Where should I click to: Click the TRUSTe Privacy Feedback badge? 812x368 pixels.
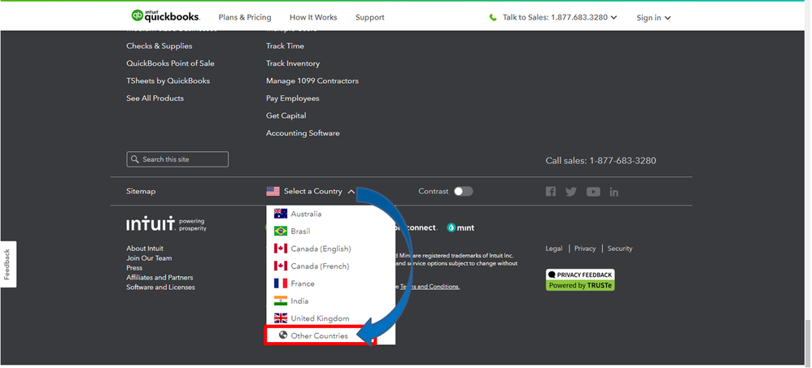pos(580,279)
